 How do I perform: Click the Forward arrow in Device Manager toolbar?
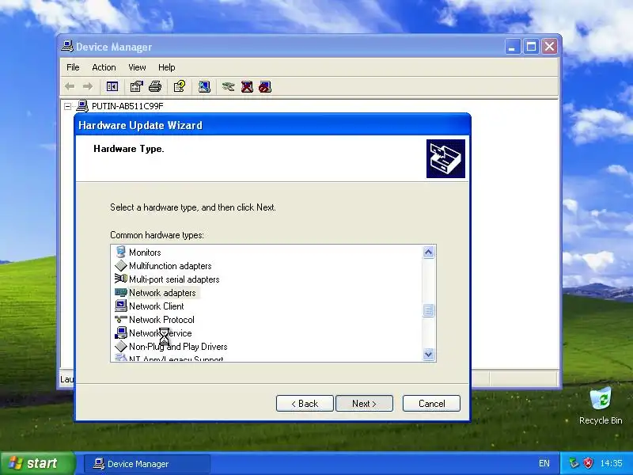87,86
